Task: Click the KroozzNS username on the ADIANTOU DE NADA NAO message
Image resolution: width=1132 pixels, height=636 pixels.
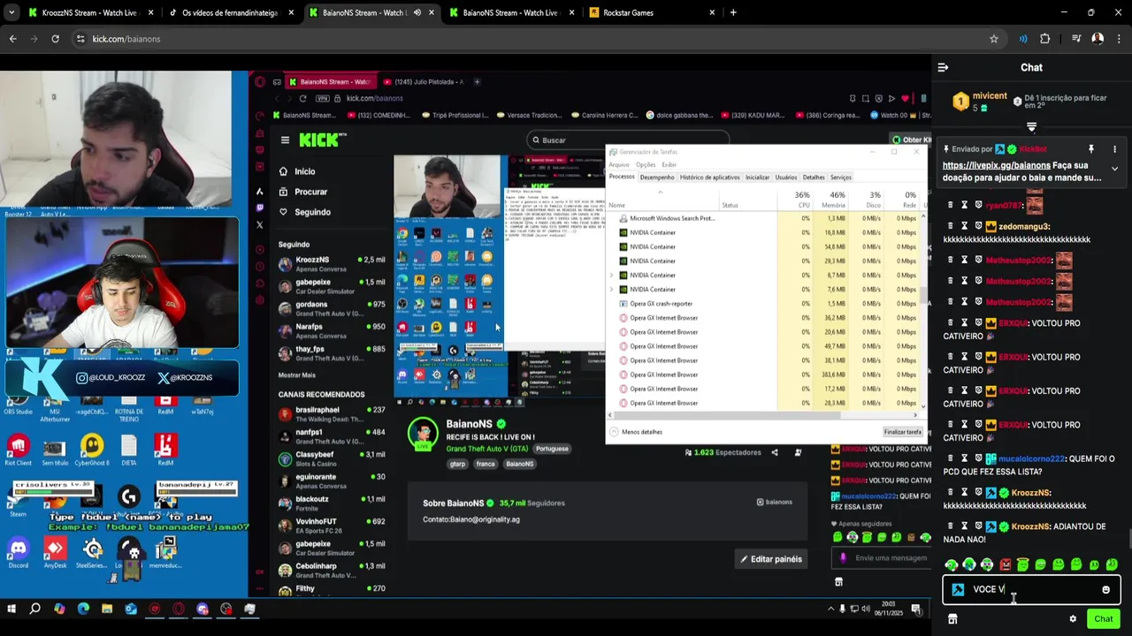Action: [x=1030, y=526]
